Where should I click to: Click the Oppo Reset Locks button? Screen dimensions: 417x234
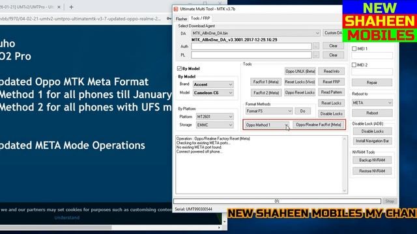pos(300,92)
